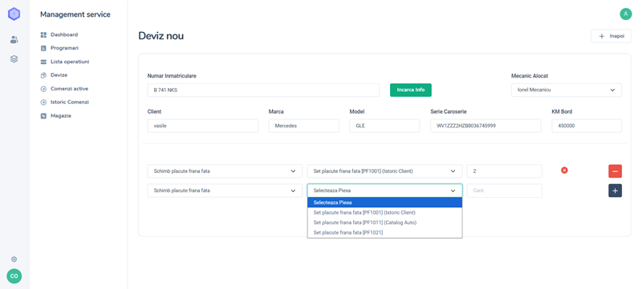Click the Dashboard grid icon
The image size is (642, 289).
point(43,34)
